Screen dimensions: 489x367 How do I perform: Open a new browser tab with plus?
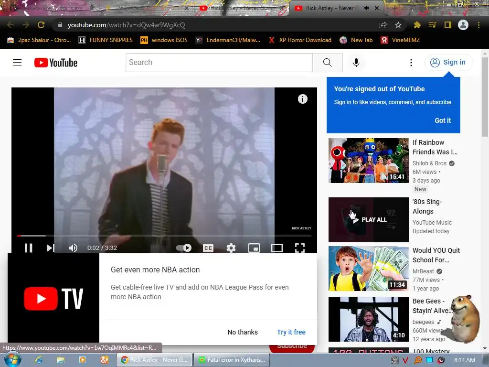[394, 8]
